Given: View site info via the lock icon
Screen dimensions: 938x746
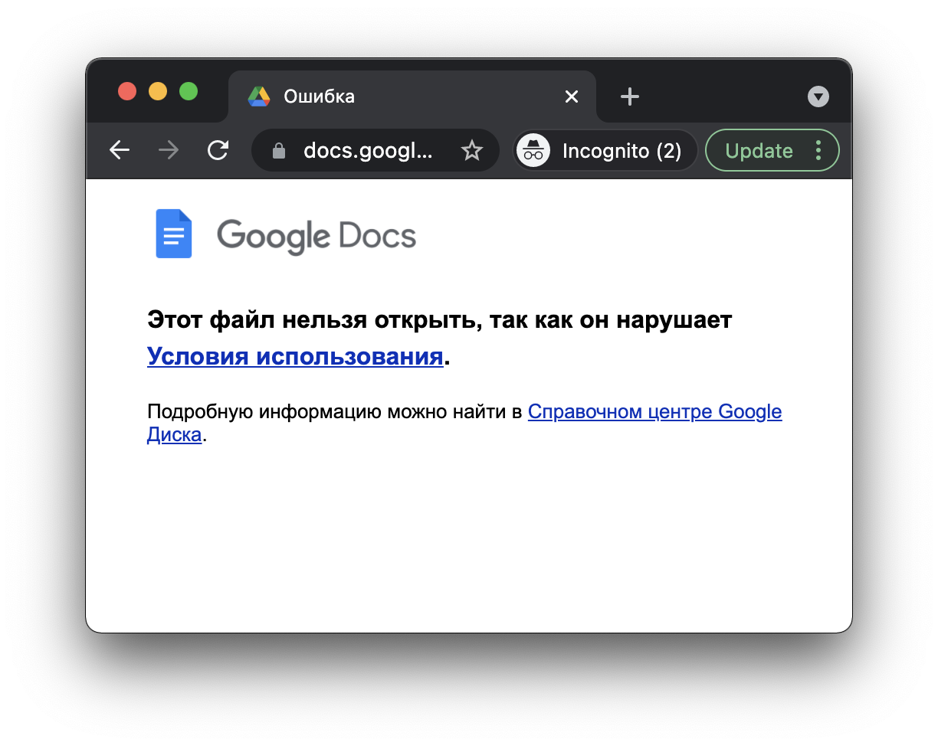Looking at the screenshot, I should (x=279, y=151).
